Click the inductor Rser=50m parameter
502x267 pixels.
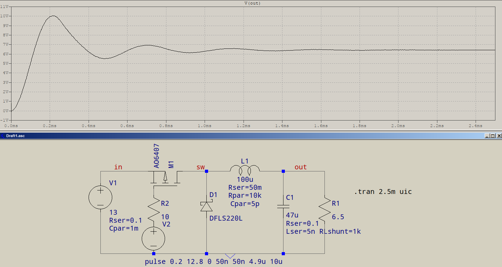point(245,188)
